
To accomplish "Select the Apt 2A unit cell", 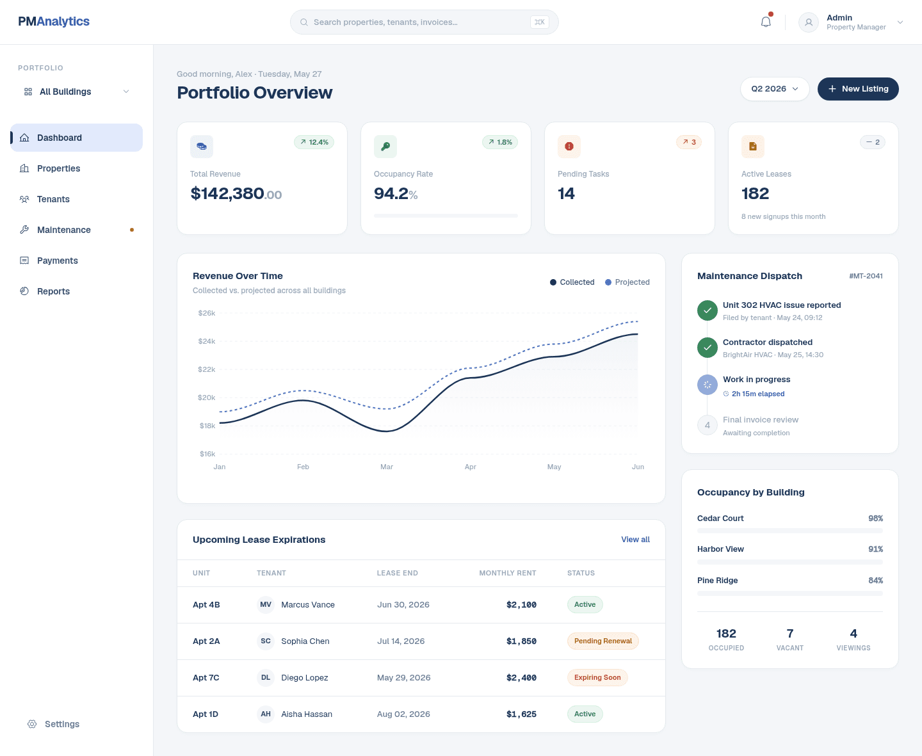I will (x=206, y=641).
